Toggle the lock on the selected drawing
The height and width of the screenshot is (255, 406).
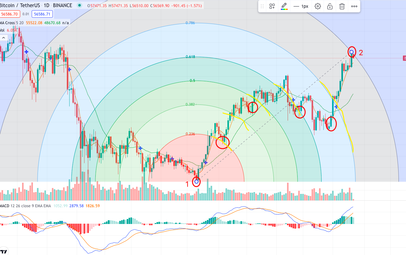click(x=330, y=6)
